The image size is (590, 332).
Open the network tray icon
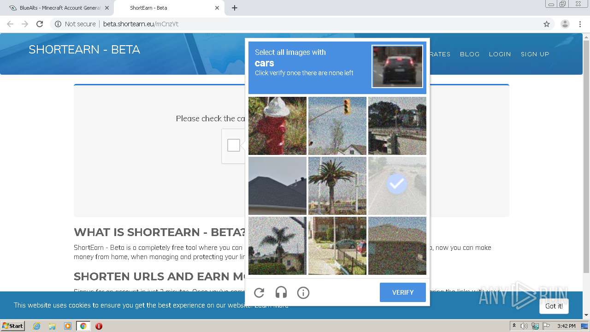tap(535, 326)
